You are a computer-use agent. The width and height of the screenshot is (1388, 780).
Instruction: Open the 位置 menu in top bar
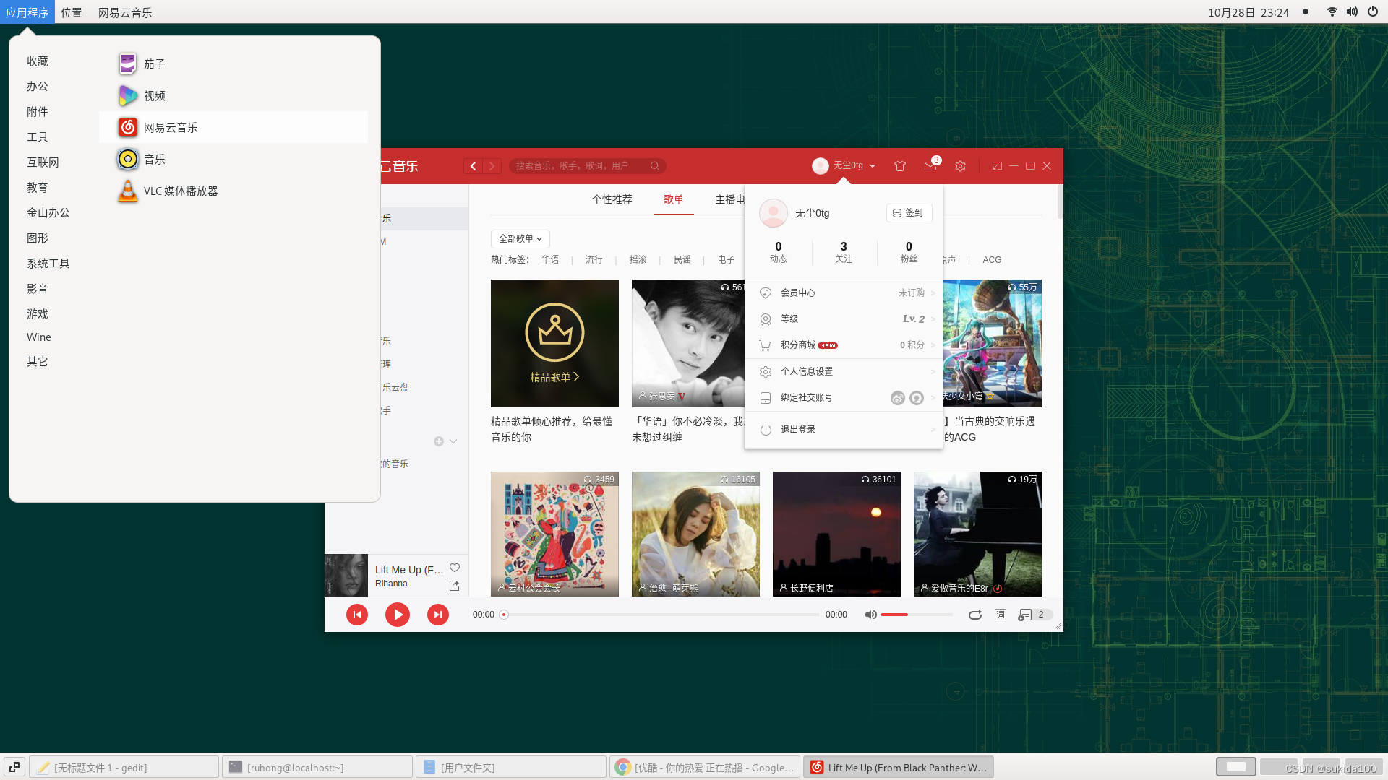tap(72, 12)
